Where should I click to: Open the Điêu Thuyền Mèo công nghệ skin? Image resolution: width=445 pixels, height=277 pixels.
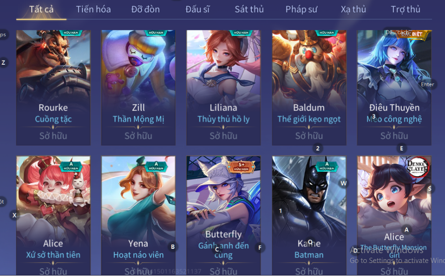[394, 88]
